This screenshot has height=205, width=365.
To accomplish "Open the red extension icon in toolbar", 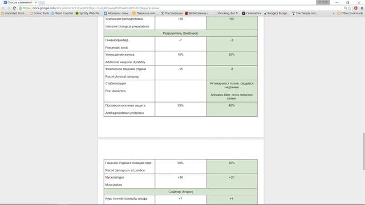I will pyautogui.click(x=356, y=8).
